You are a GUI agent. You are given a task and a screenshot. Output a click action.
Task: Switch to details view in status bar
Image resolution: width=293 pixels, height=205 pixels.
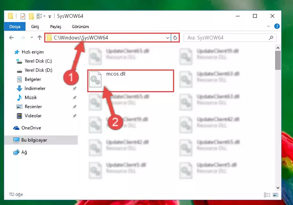tap(267, 195)
